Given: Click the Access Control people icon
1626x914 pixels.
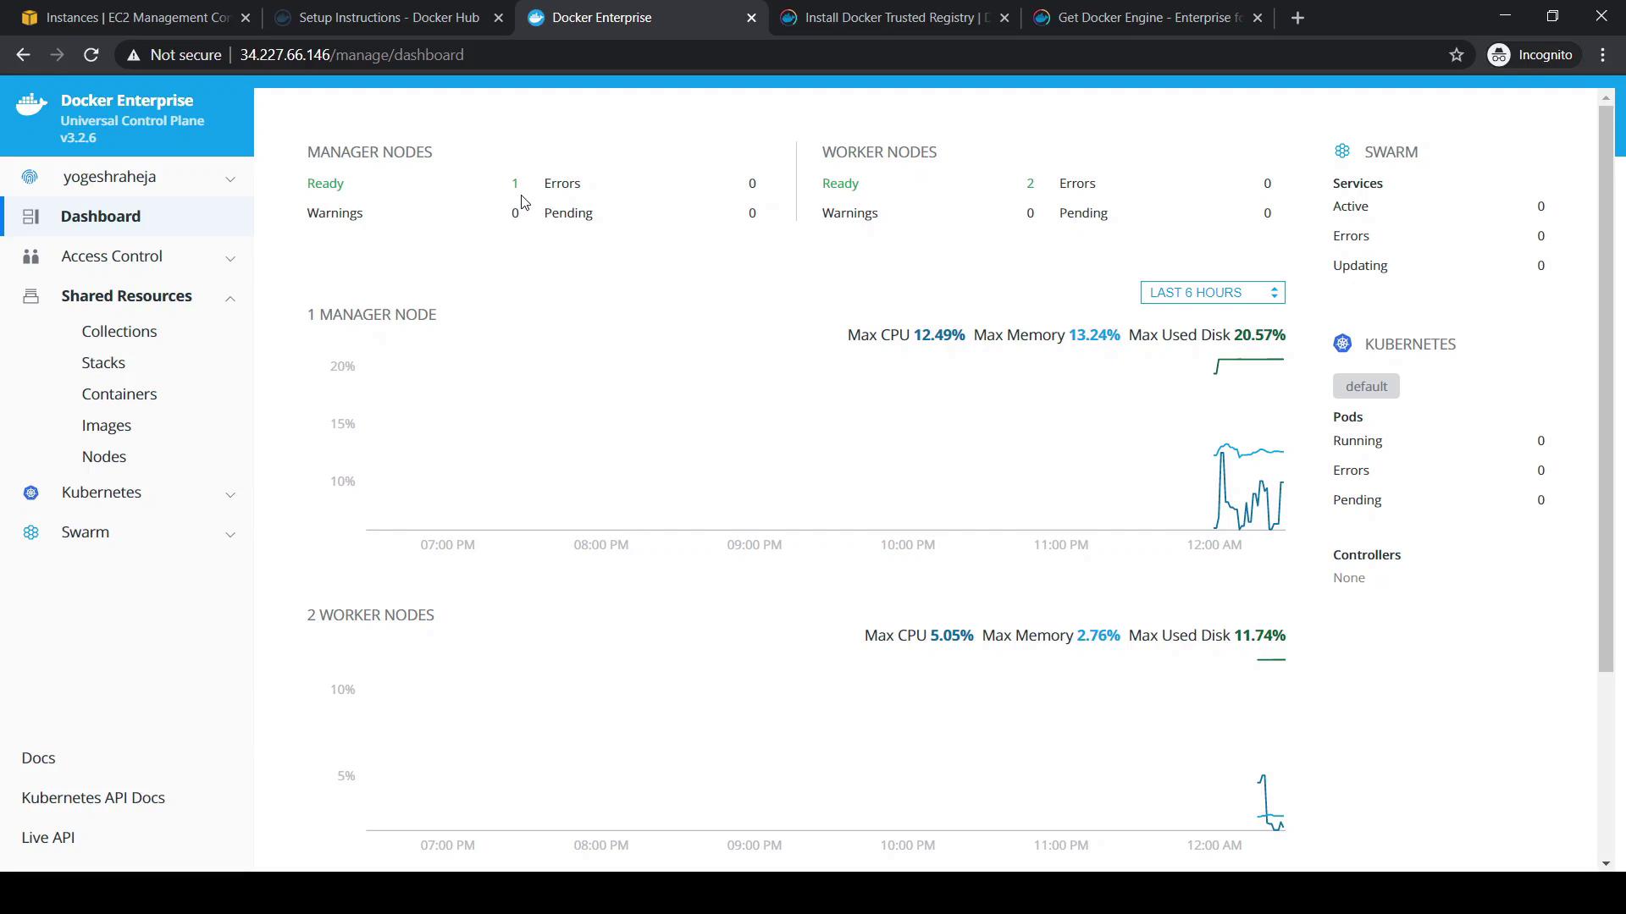Looking at the screenshot, I should 30,256.
